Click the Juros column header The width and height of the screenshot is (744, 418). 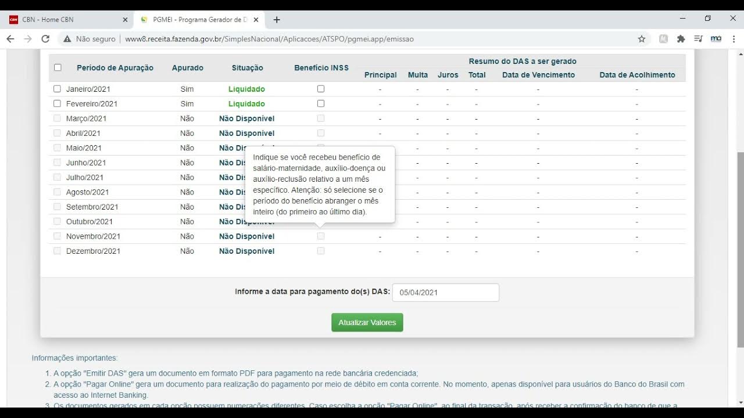[448, 75]
